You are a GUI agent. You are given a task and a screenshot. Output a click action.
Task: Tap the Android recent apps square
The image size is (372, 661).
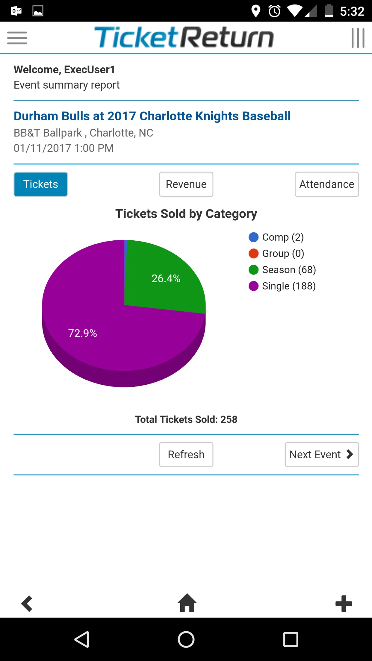(291, 639)
